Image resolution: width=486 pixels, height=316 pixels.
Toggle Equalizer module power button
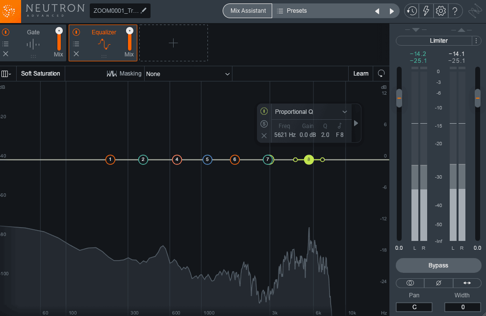pos(76,32)
